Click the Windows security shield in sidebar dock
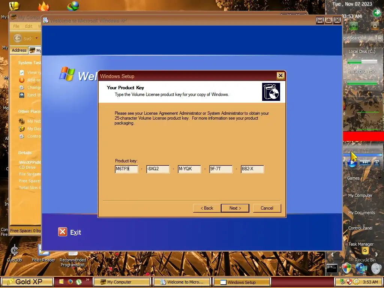The image size is (384, 288). (347, 268)
